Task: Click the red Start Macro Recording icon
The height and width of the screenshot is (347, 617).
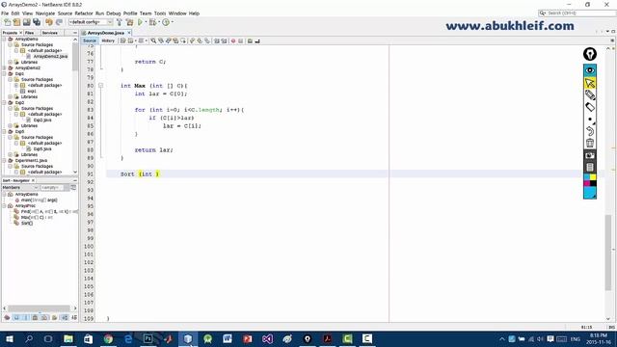Action: tap(233, 40)
